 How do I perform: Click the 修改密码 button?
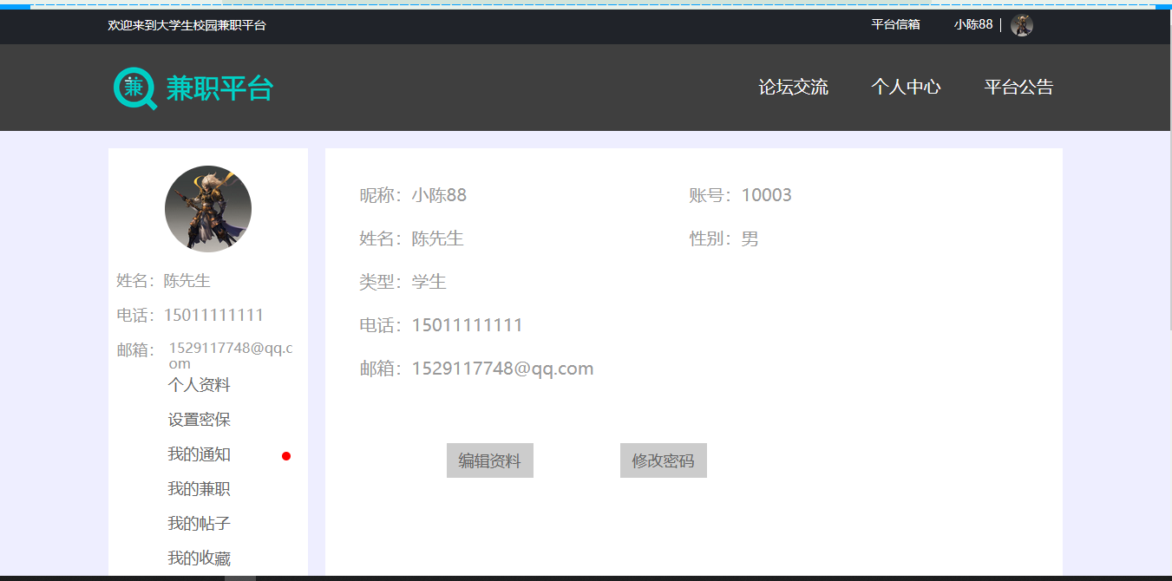(663, 460)
